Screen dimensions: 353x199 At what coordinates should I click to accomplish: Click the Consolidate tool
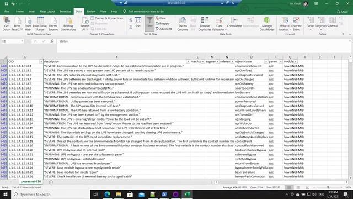(234, 22)
